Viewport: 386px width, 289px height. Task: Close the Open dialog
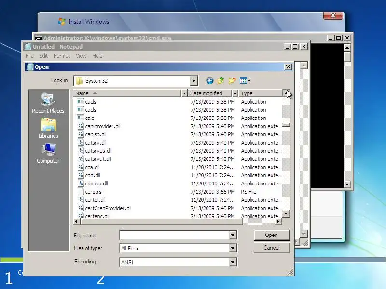(288, 67)
